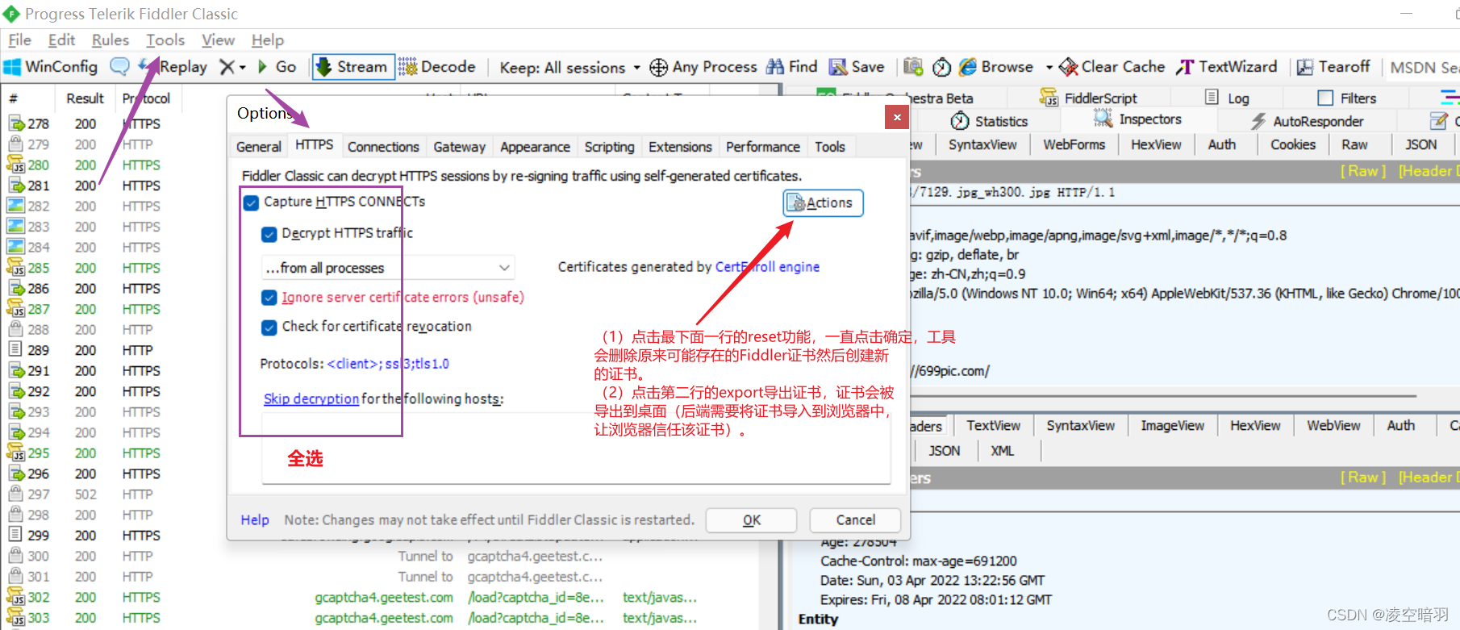Select the ImageView response inspector tab
Screen dimensions: 1460x630
tap(1172, 426)
